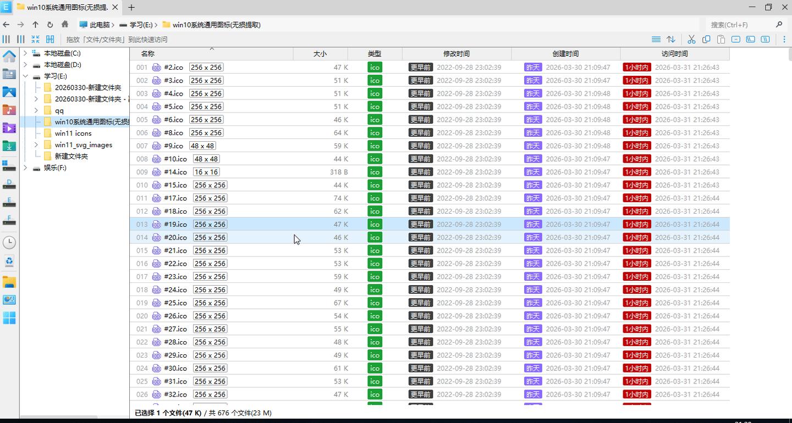Sort files by 类型 column
The image size is (792, 423).
pyautogui.click(x=375, y=54)
